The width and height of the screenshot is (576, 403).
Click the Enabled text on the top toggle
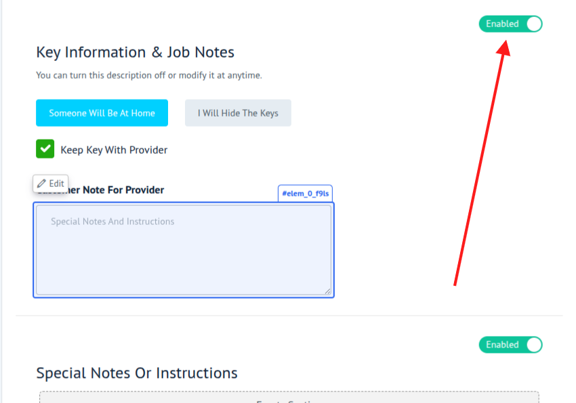[501, 24]
